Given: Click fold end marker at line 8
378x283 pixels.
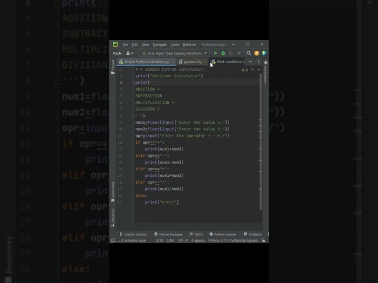Looking at the screenshot, I should click(133, 116).
